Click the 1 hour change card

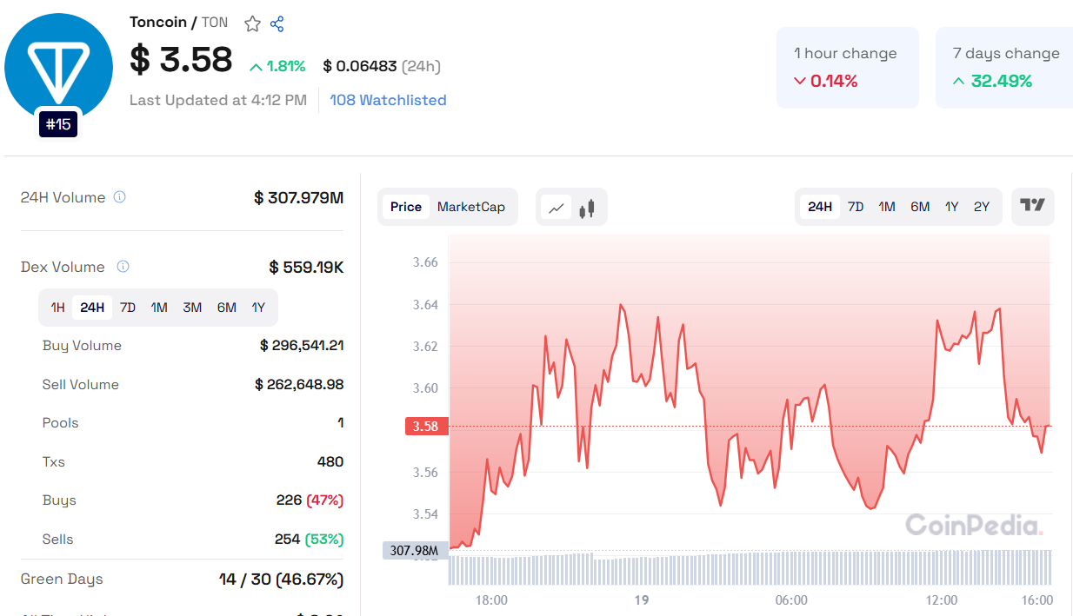coord(848,68)
